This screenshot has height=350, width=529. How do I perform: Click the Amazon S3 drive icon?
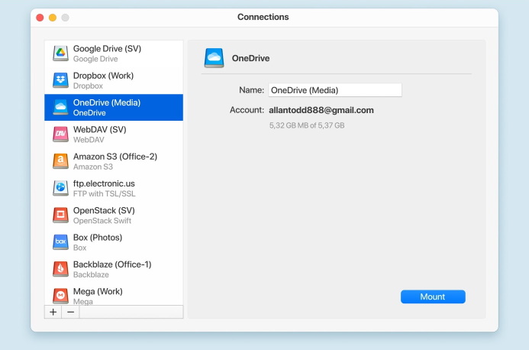[61, 161]
